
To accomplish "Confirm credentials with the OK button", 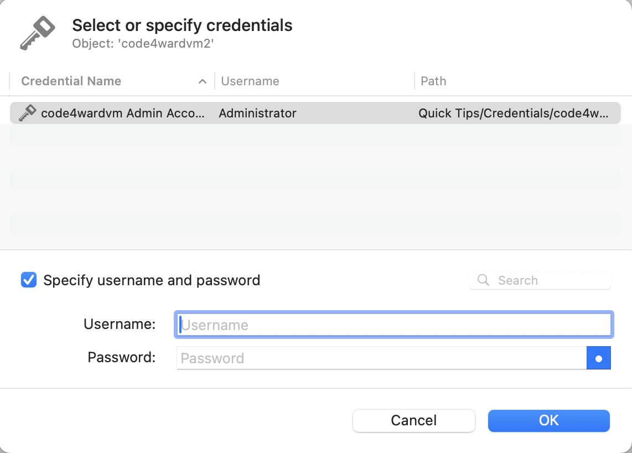I will tap(548, 421).
